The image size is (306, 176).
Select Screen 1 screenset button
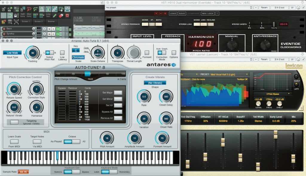click(26, 21)
